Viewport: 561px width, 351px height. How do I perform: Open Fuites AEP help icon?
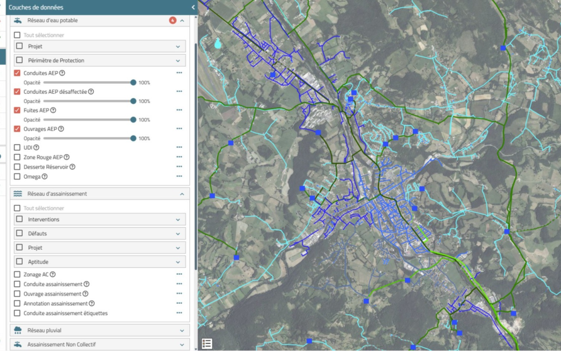pos(53,110)
